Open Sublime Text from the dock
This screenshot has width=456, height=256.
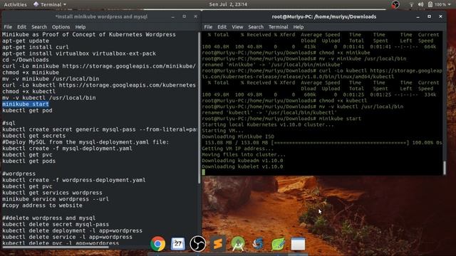[218, 244]
